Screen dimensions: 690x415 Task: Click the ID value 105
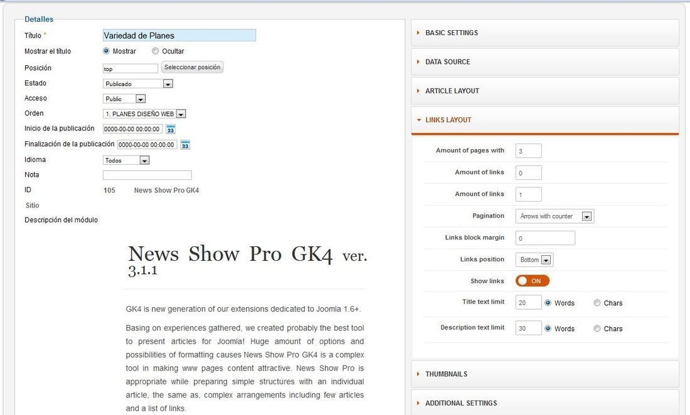pos(109,191)
